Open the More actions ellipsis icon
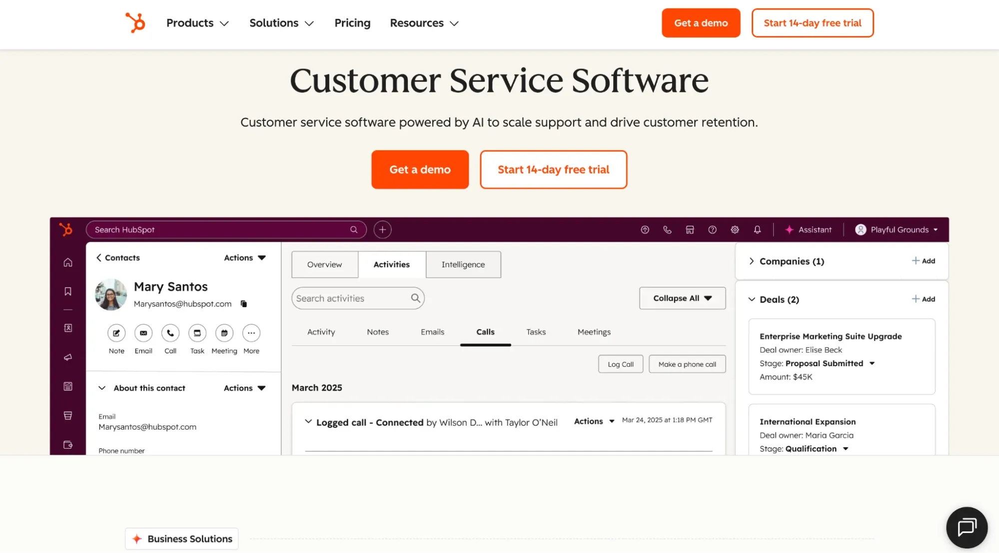 (251, 333)
